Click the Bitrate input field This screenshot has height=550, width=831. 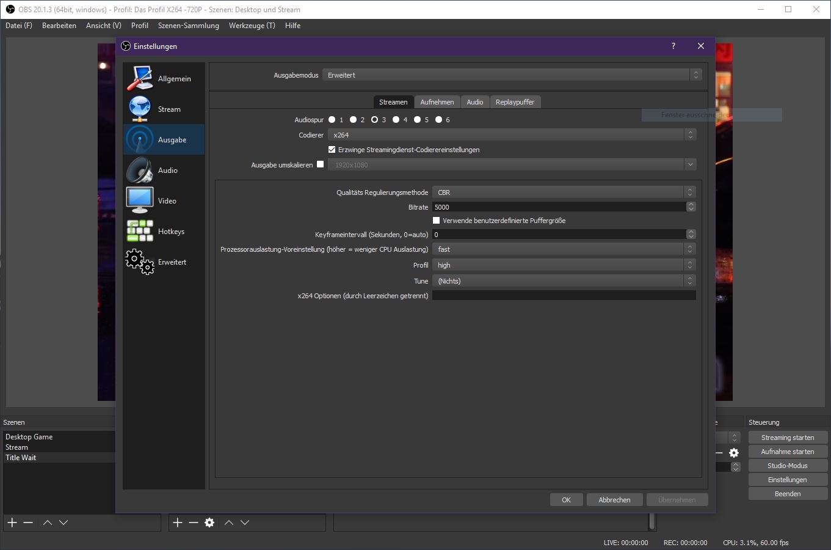coord(559,207)
